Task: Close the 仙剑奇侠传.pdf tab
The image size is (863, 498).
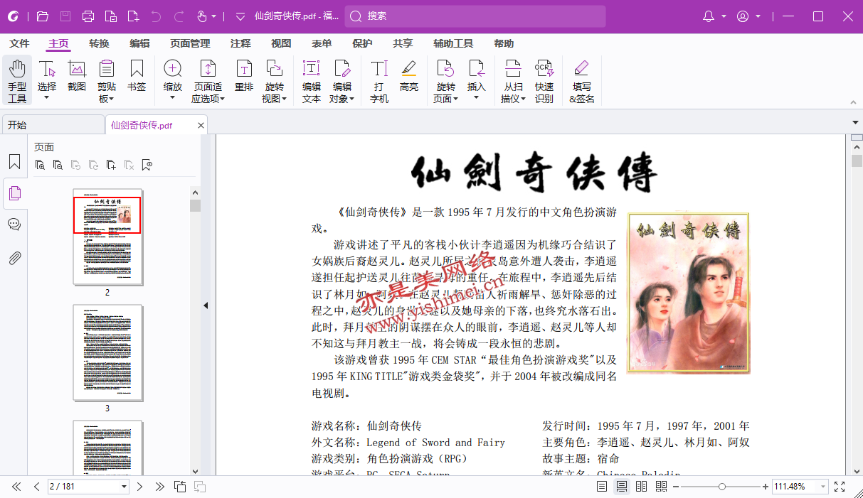Action: (x=201, y=126)
